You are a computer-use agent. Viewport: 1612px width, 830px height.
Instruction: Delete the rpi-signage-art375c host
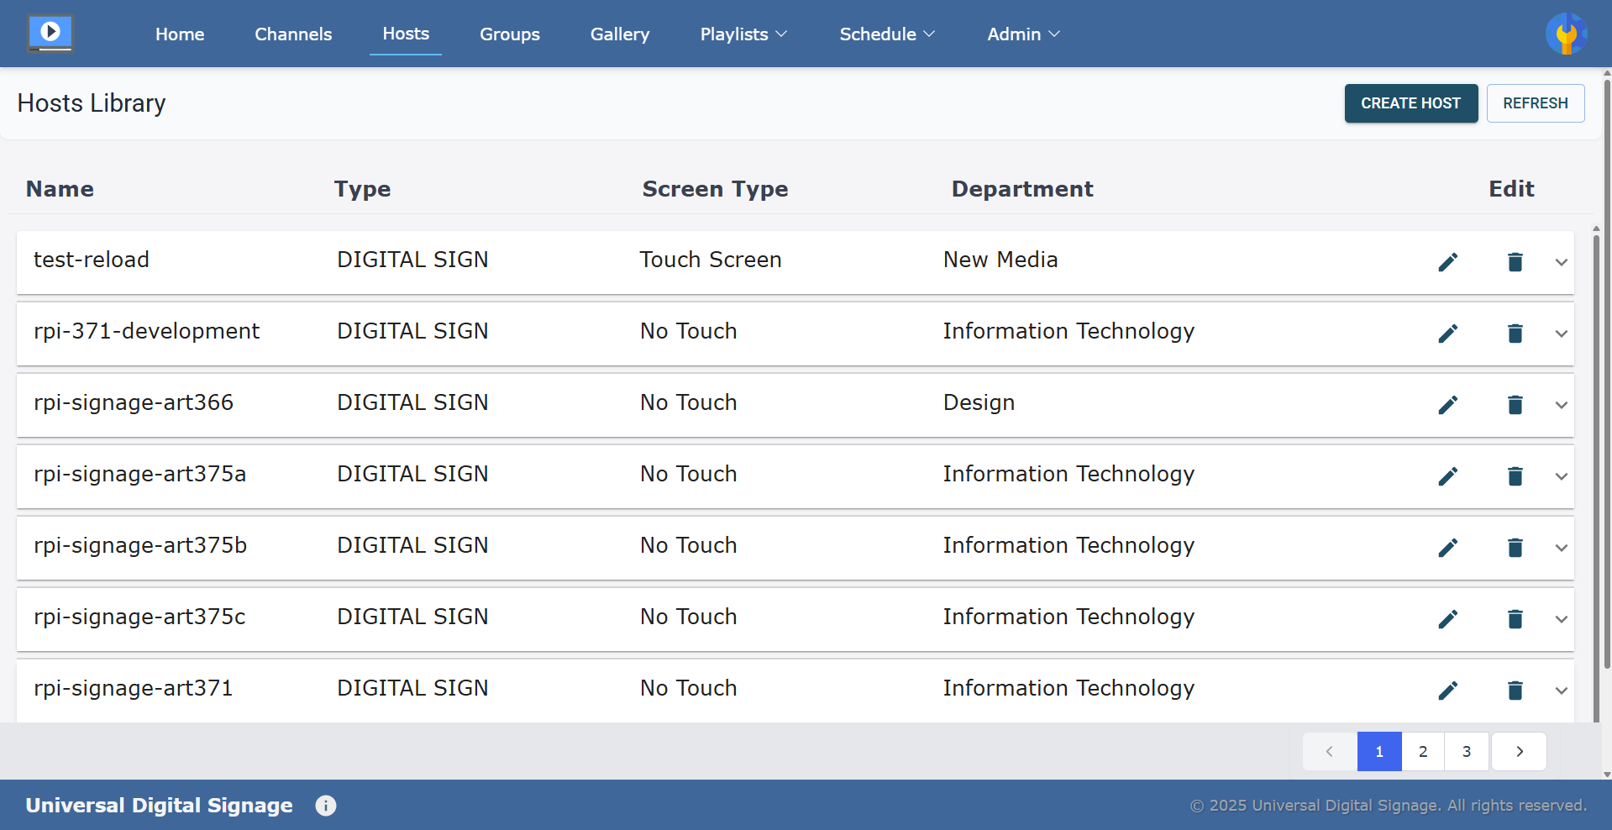[x=1515, y=619]
